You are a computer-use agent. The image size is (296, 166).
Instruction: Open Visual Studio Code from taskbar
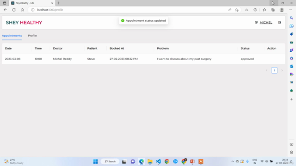pos(158,161)
